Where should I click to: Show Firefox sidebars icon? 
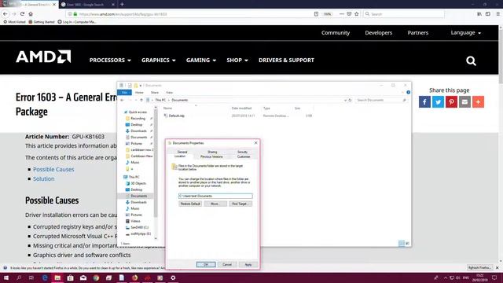point(488,14)
